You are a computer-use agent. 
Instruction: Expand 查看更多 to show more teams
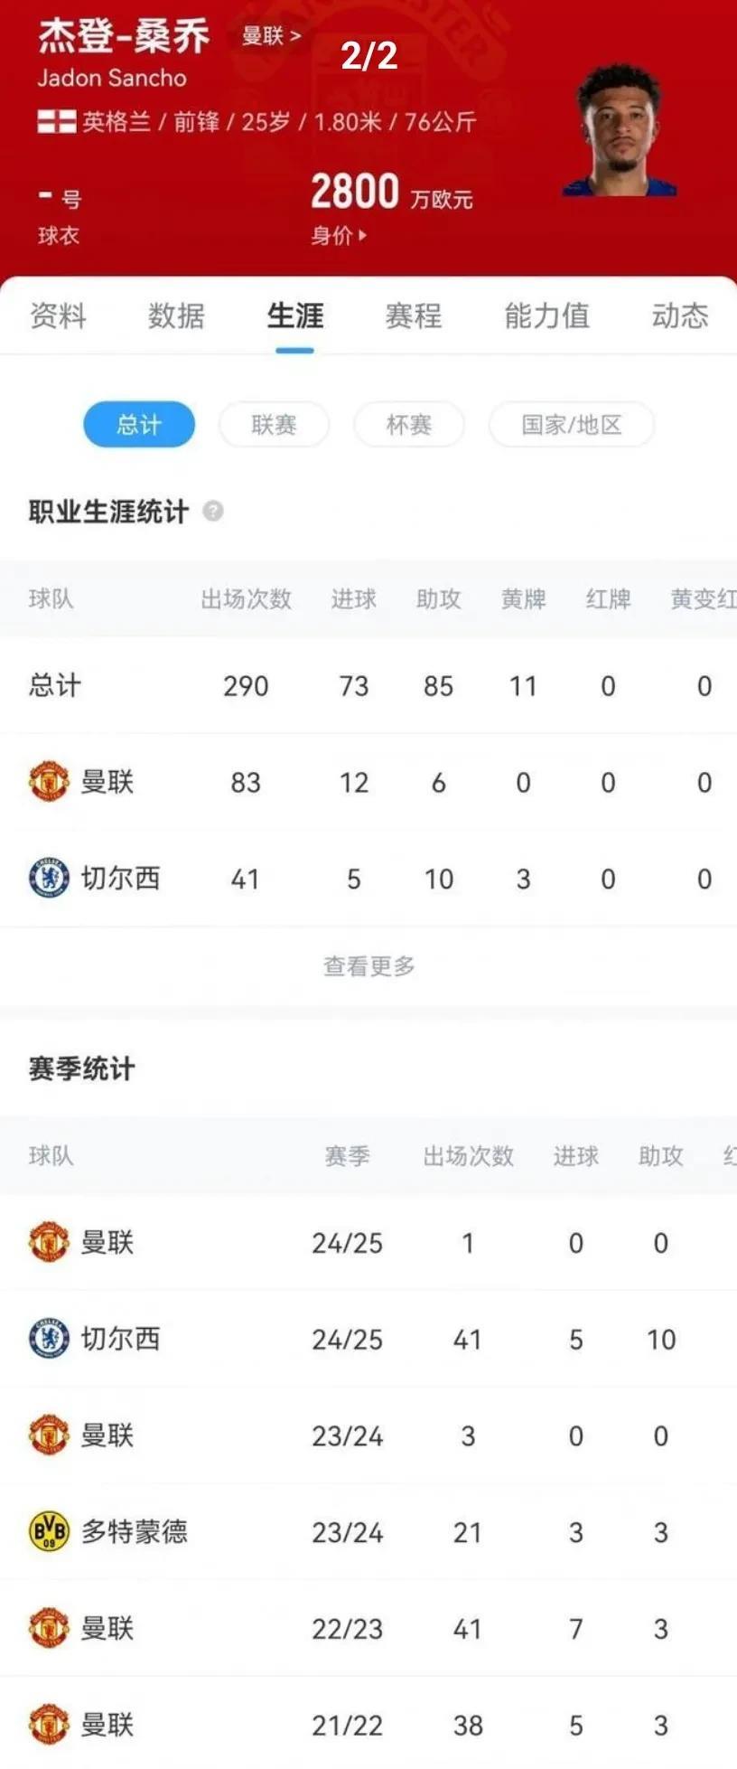click(x=368, y=966)
